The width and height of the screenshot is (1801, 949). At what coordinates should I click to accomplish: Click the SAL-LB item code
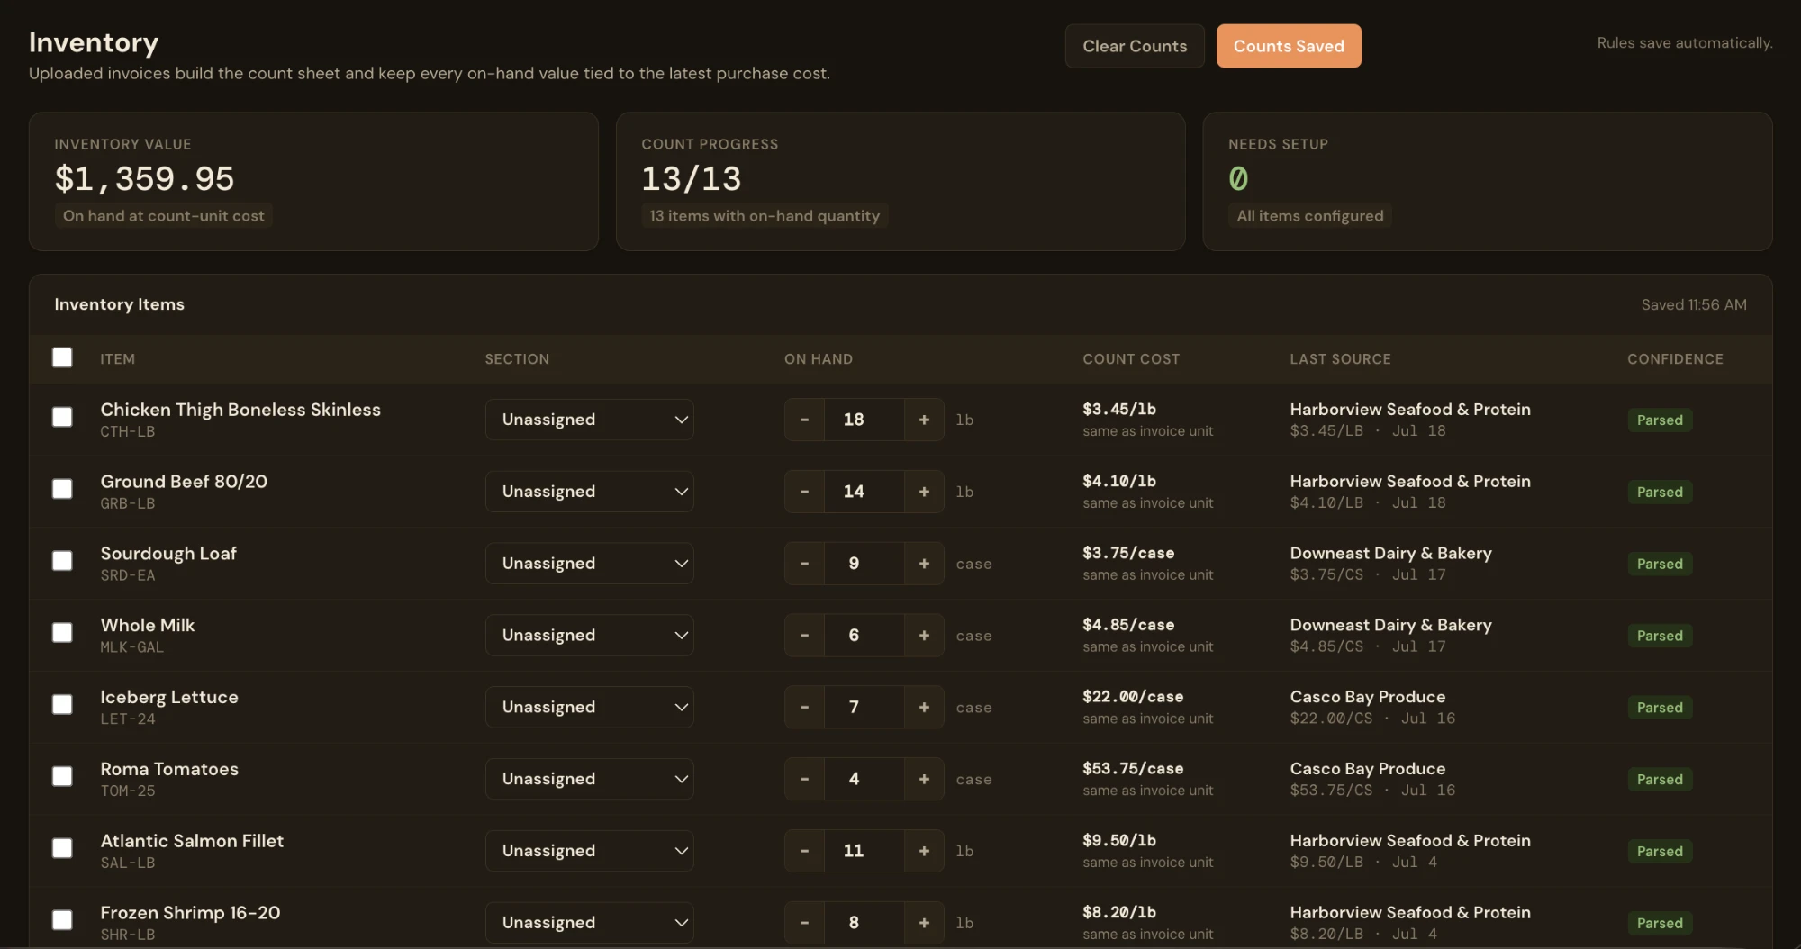pos(127,863)
